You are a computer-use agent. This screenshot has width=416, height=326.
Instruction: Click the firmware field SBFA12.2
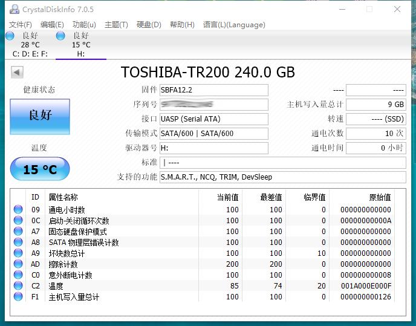click(214, 90)
